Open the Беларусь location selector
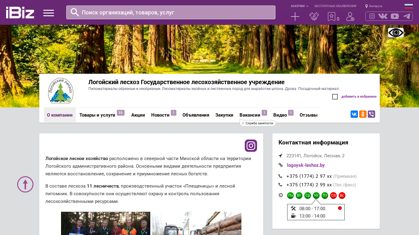This screenshot has height=235, width=419. pos(374,6)
